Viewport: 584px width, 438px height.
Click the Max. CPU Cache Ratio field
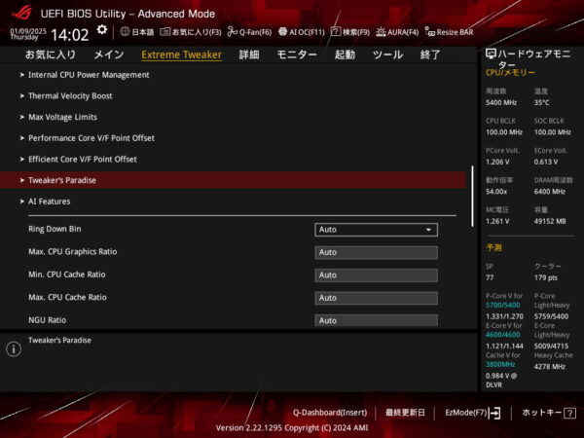tap(376, 298)
